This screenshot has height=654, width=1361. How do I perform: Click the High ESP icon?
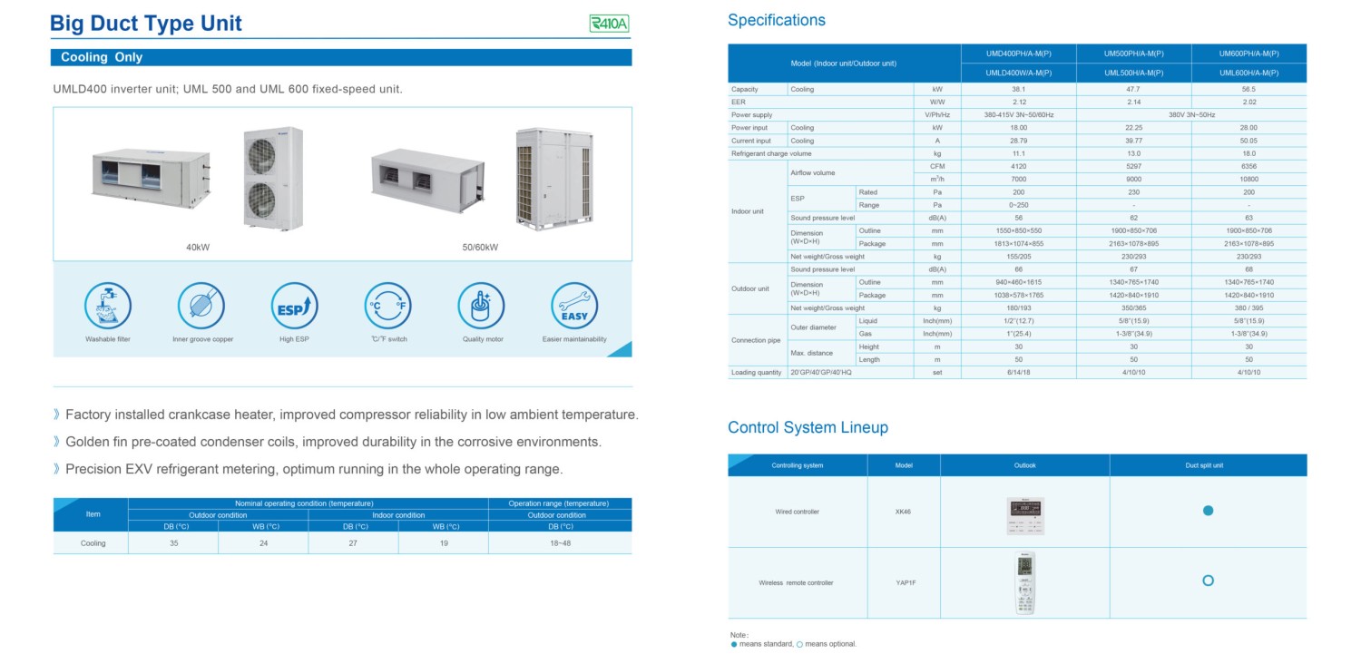pyautogui.click(x=295, y=305)
